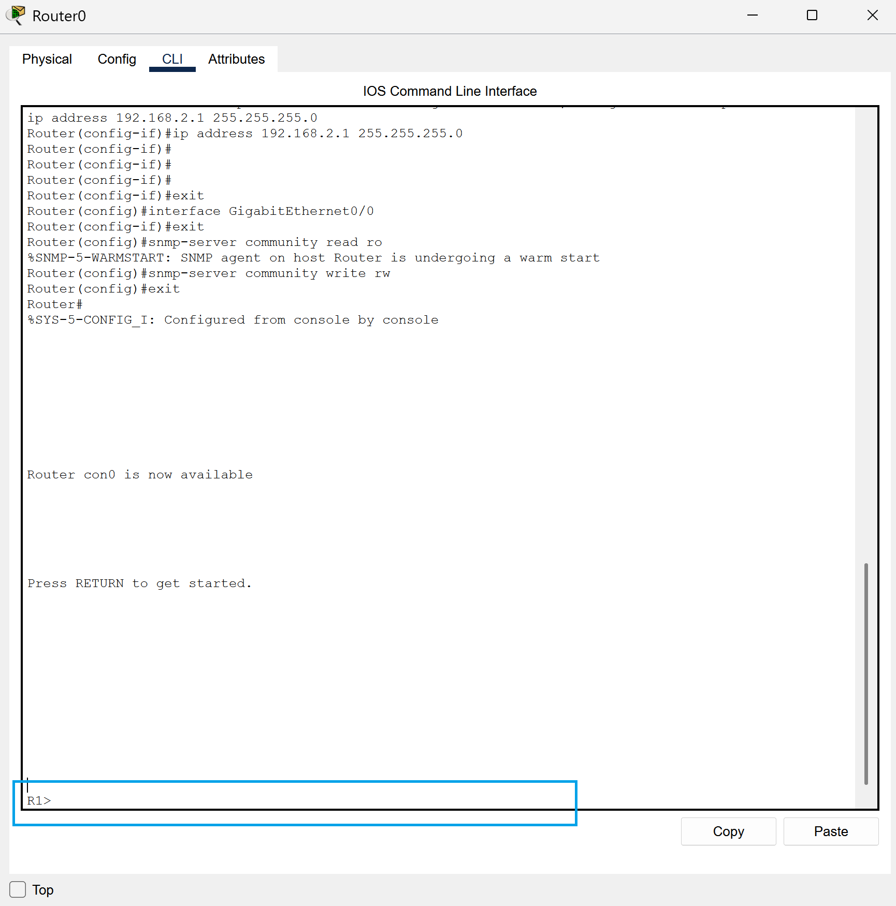The image size is (896, 906).
Task: Click the 'IOS Command Line Interface' heading
Action: pyautogui.click(x=450, y=91)
